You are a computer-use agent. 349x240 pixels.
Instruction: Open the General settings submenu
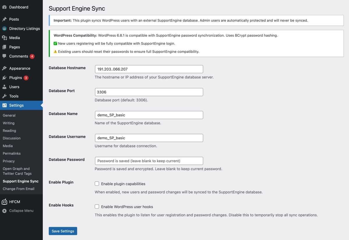[9, 115]
